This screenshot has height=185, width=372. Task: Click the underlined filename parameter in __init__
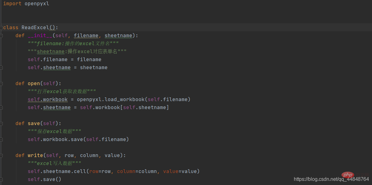[86, 36]
